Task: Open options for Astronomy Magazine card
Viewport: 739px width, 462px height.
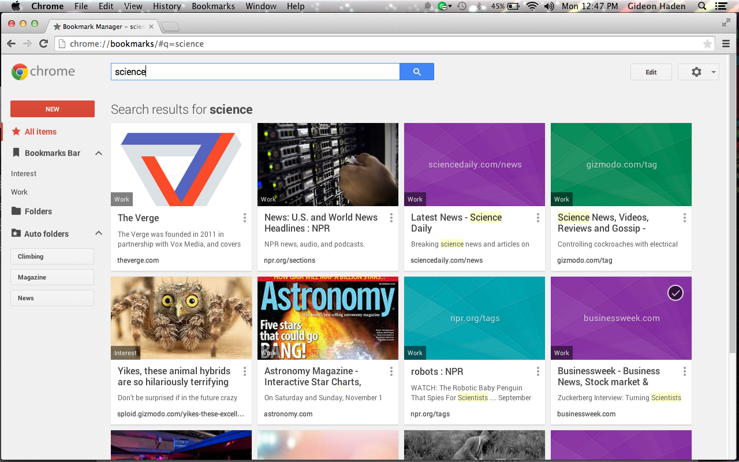Action: pos(391,371)
